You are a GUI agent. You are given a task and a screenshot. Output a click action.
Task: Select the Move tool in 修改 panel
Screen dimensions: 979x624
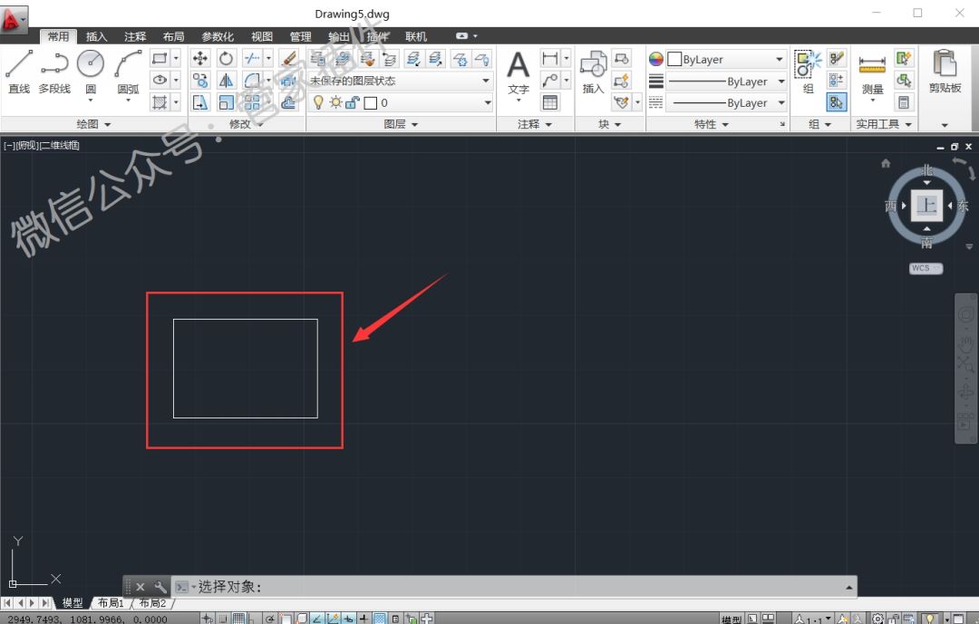click(x=200, y=59)
